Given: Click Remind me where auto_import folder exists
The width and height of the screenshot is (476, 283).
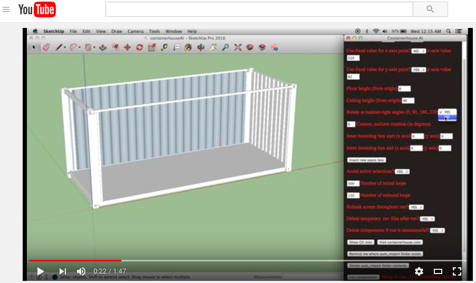Looking at the screenshot, I should pos(385,254).
